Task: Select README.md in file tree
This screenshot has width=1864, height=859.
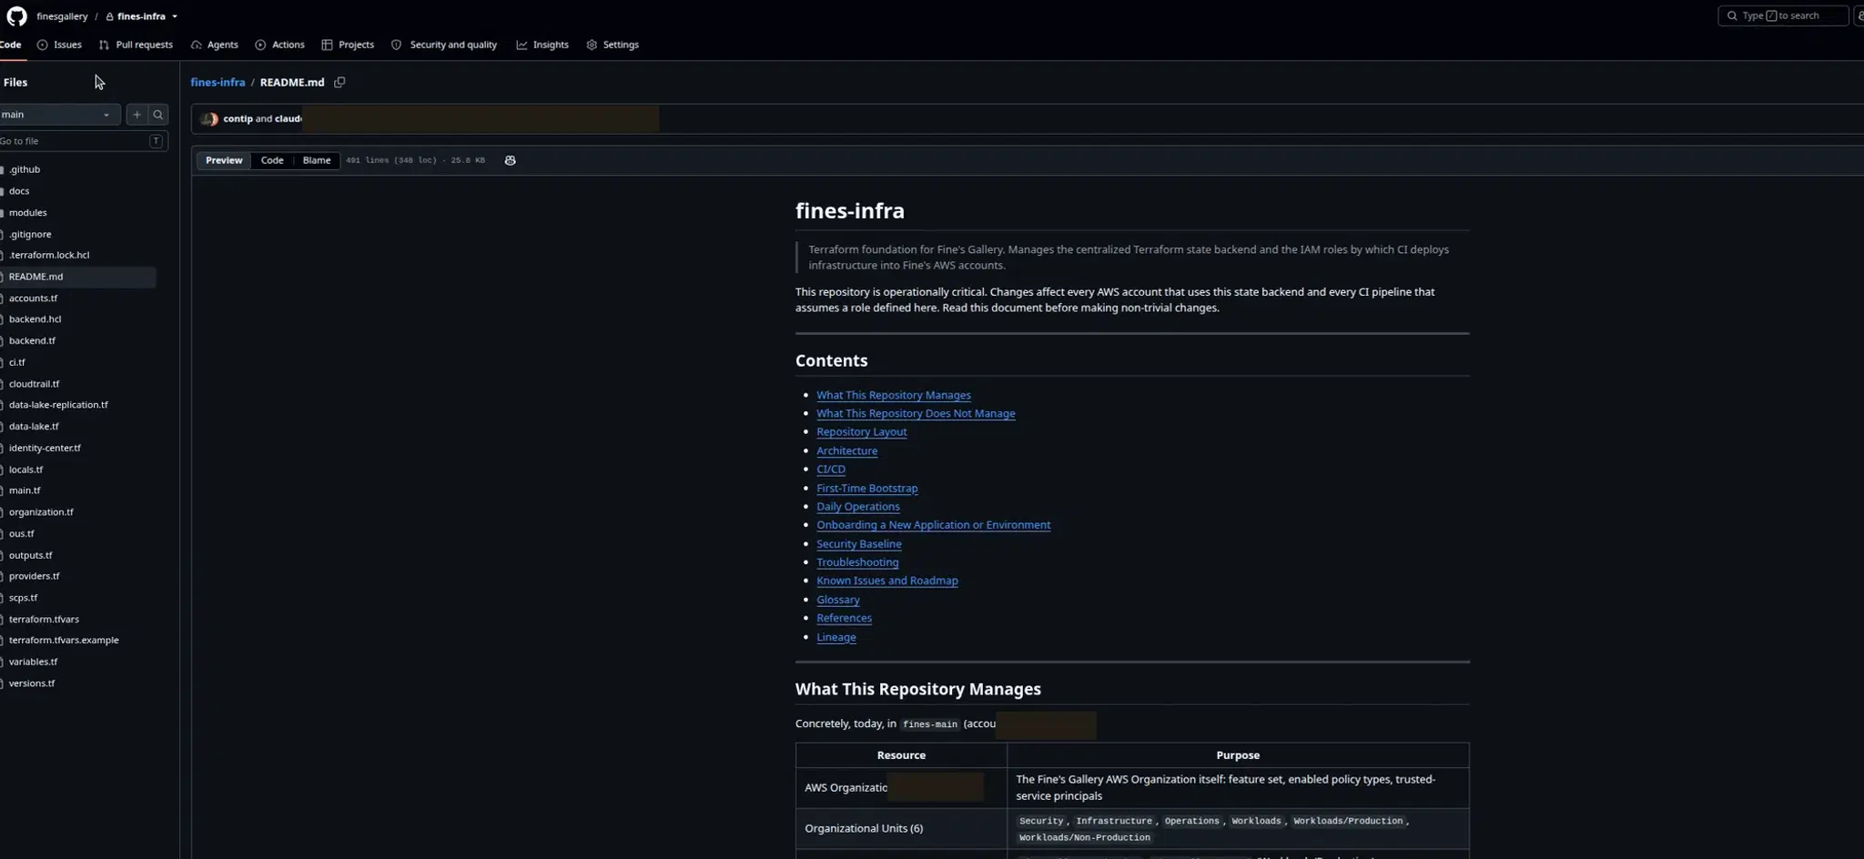Action: pos(36,277)
